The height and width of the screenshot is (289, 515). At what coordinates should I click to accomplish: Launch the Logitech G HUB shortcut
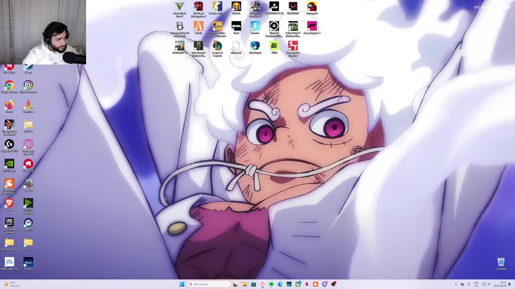click(x=9, y=146)
